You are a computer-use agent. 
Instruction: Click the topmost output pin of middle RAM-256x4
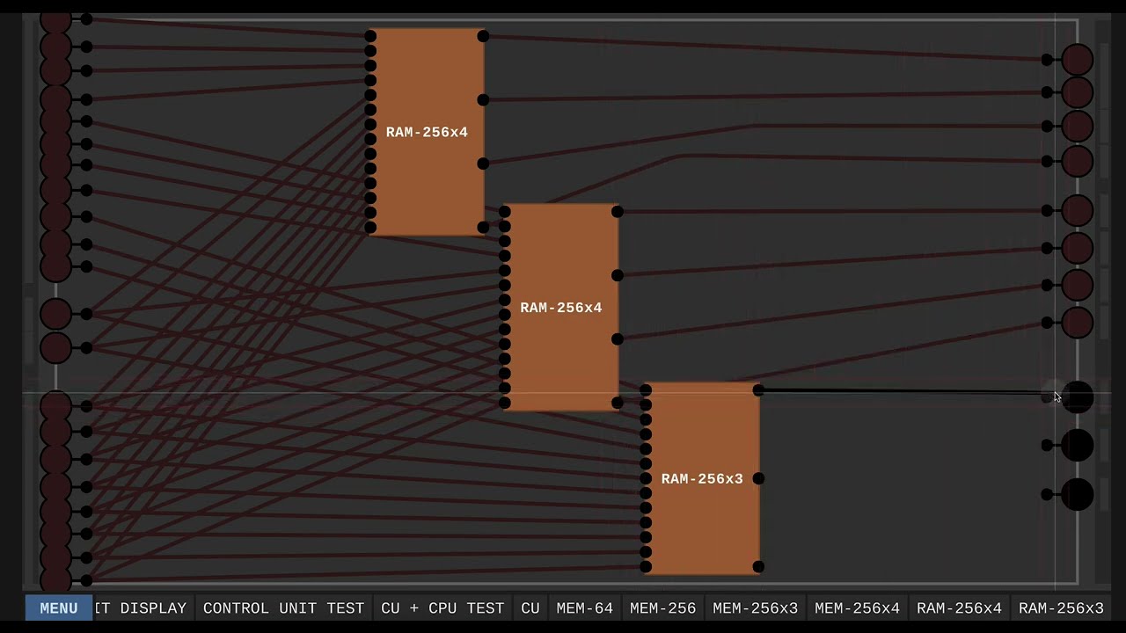pos(618,212)
